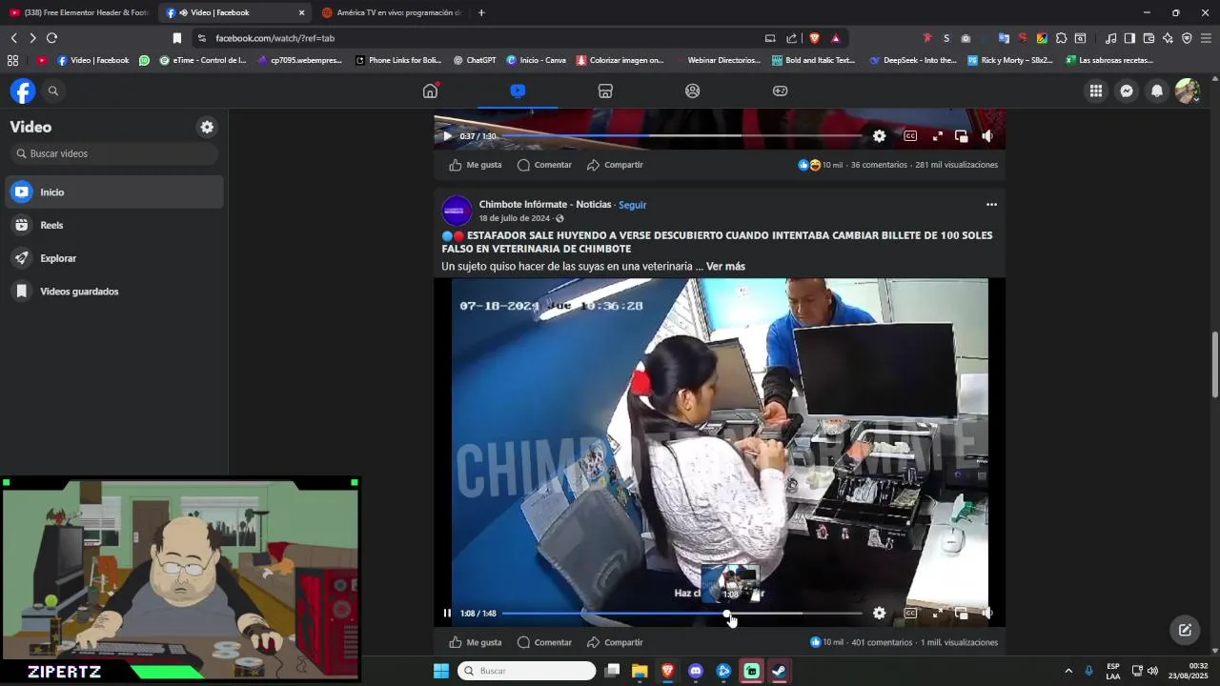This screenshot has height=686, width=1220.
Task: Click browser address bar URL
Action: (x=274, y=38)
